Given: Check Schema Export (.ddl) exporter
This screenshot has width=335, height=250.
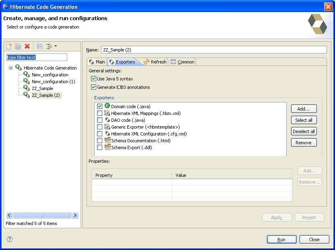Looking at the screenshot, I should 99,147.
